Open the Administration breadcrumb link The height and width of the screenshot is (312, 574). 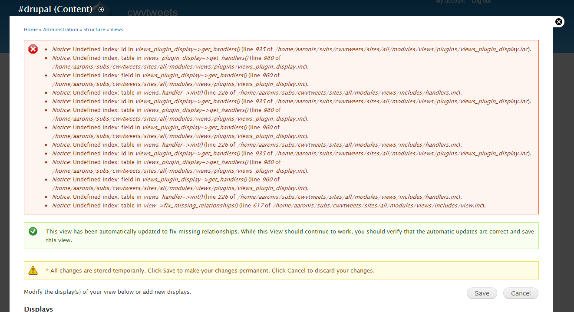[x=61, y=30]
